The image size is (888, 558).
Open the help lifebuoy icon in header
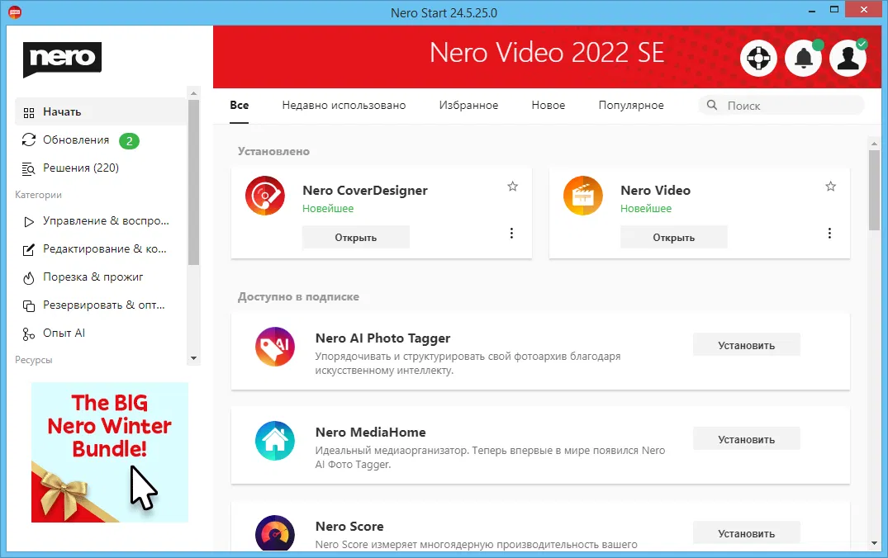click(758, 58)
